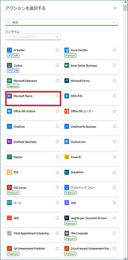Screen dimensions: 128x260
Task: Select the AI Builder connector icon
Action: click(x=9, y=50)
